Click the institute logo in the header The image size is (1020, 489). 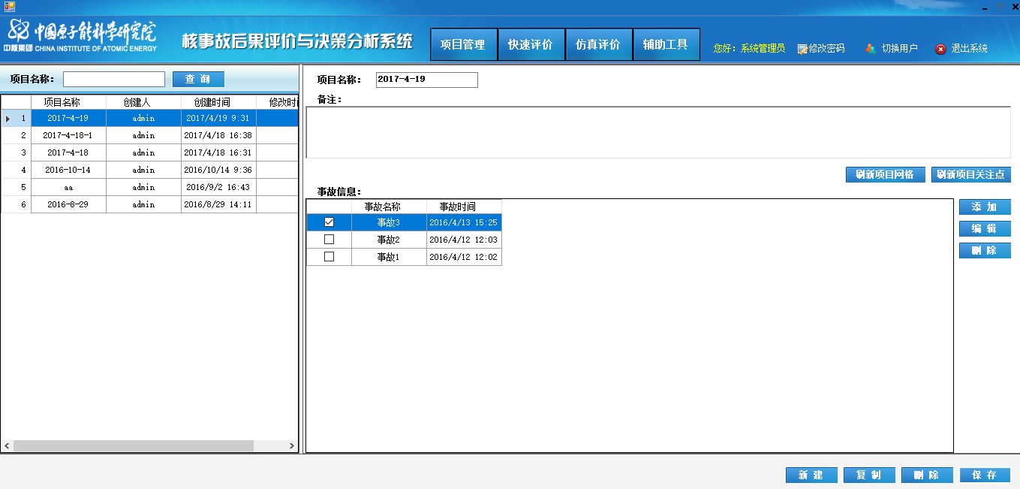[83, 36]
